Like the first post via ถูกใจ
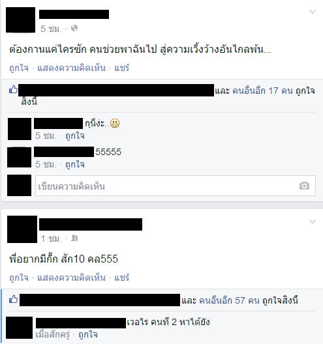The image size is (323, 344). [19, 68]
